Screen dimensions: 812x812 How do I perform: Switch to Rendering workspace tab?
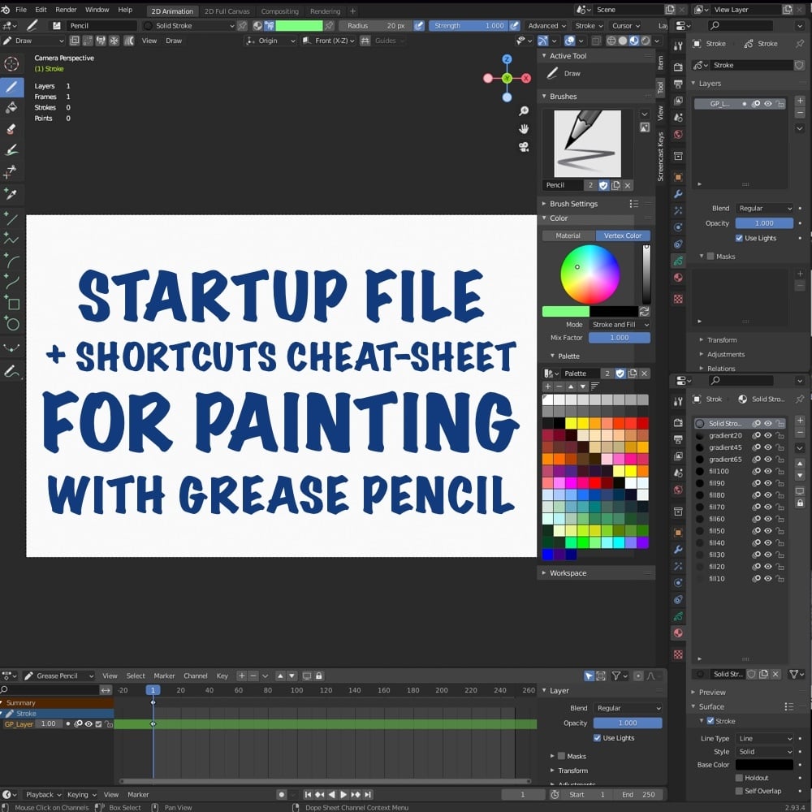click(326, 11)
